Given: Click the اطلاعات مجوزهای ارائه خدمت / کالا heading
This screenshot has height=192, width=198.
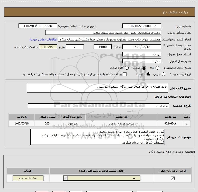Looking at the screenshot, I should (x=172, y=152).
